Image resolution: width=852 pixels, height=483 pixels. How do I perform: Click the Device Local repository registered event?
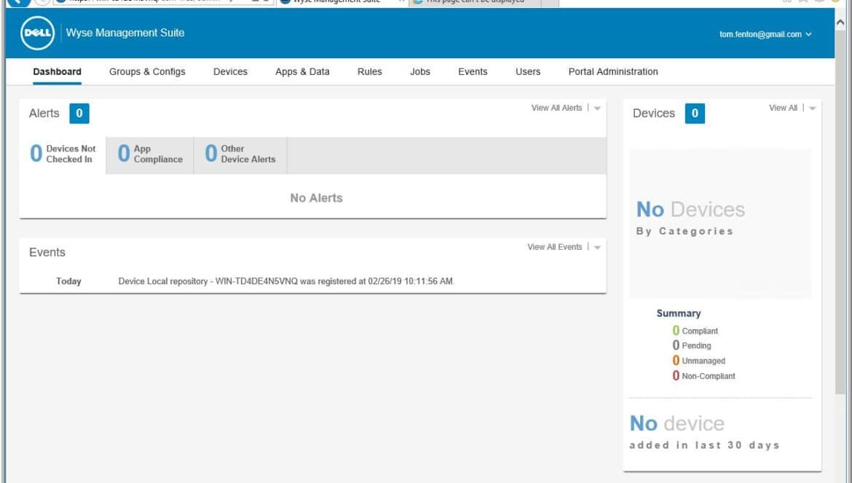click(x=286, y=281)
